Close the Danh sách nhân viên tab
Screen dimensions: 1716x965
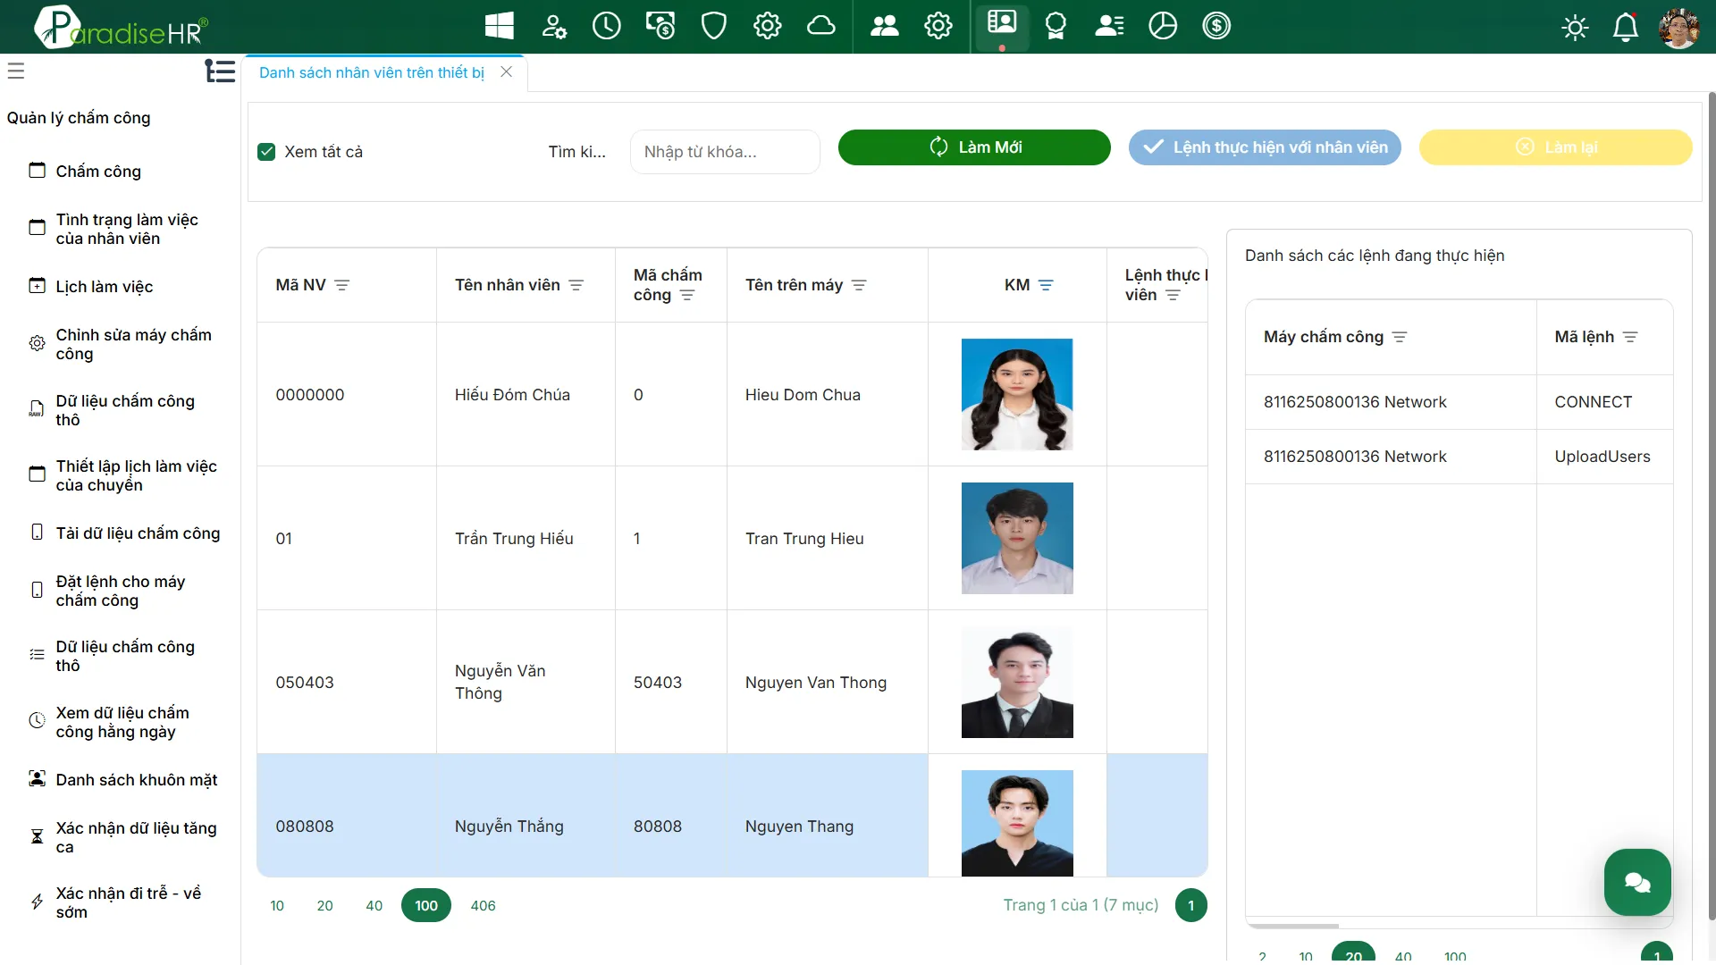pos(506,72)
